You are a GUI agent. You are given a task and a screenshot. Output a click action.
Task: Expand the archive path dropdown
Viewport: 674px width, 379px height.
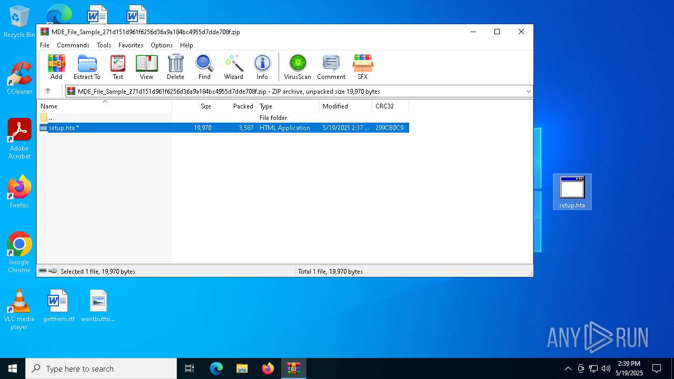click(x=528, y=92)
